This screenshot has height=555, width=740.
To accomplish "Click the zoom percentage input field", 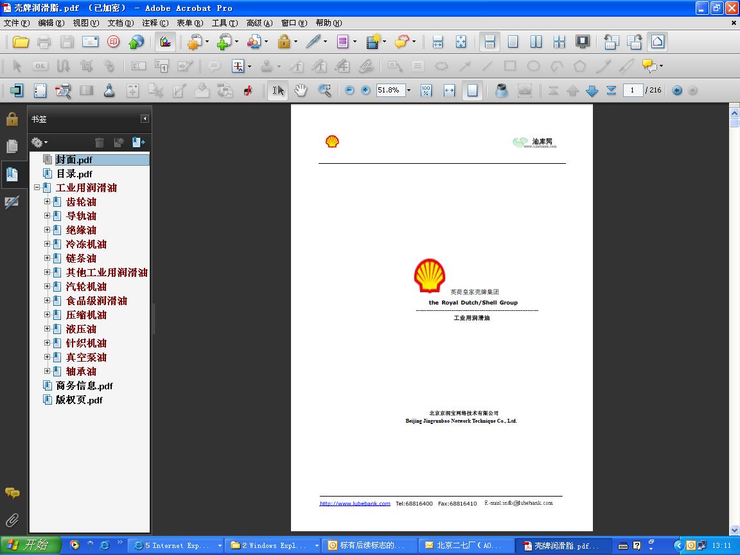I will pyautogui.click(x=391, y=90).
